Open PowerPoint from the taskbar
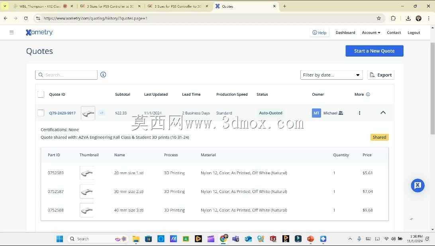The width and height of the screenshot is (435, 246). coord(310,239)
